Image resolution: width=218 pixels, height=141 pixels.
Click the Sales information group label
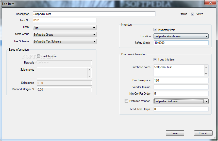click(x=19, y=50)
